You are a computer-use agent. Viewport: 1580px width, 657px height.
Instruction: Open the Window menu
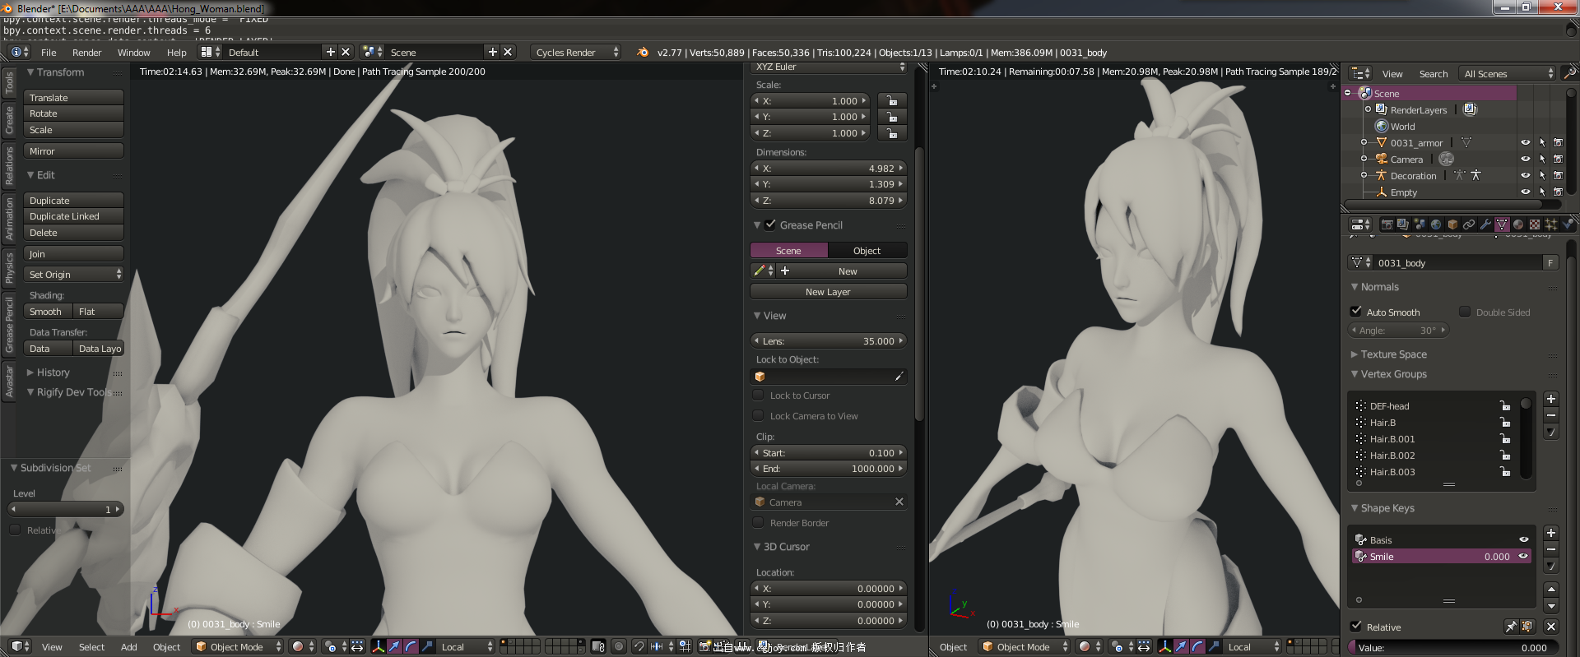[133, 53]
